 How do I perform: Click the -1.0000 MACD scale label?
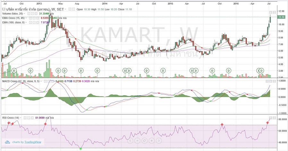click(282, 113)
